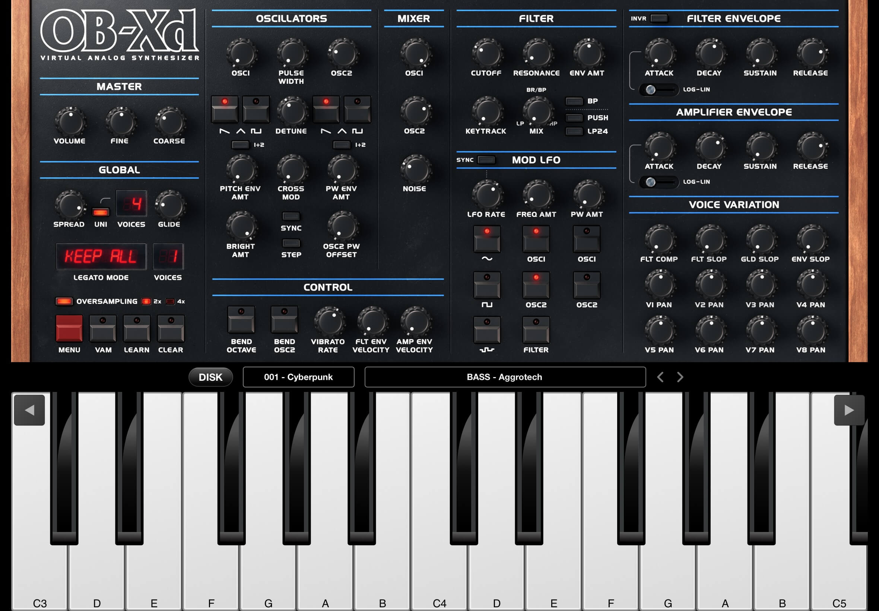This screenshot has width=879, height=611.
Task: Click the CLEAR button
Action: [x=171, y=329]
